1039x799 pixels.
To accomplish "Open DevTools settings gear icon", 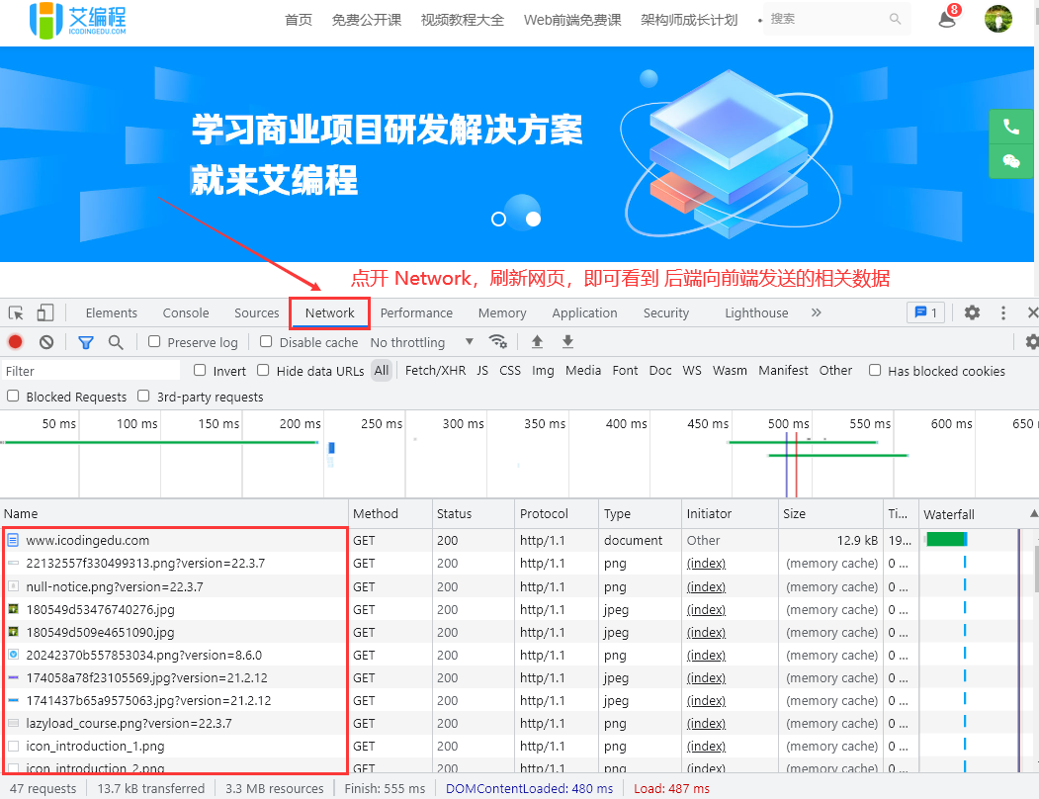I will [972, 312].
